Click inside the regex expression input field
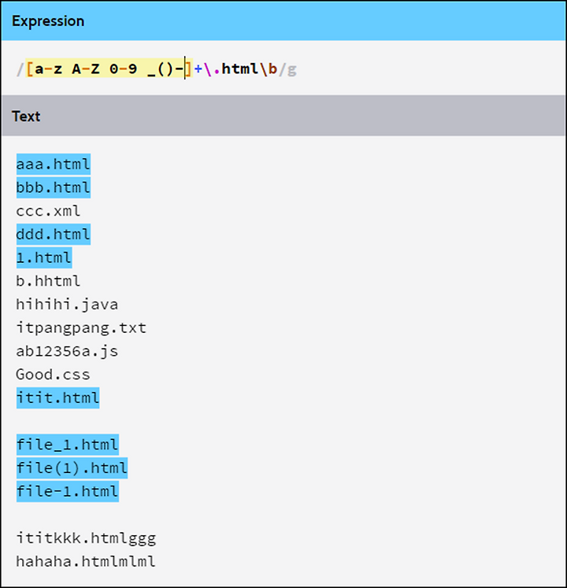 (x=283, y=68)
